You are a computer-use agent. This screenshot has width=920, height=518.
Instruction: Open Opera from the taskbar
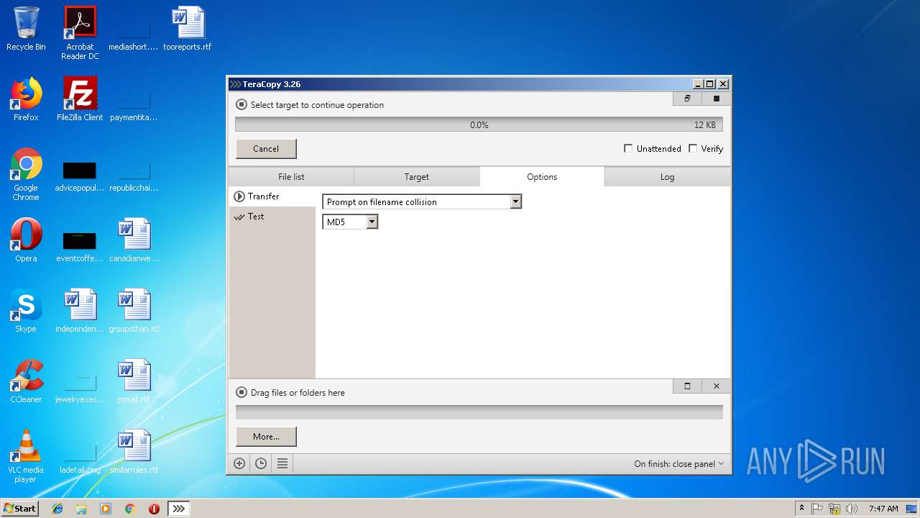154,509
